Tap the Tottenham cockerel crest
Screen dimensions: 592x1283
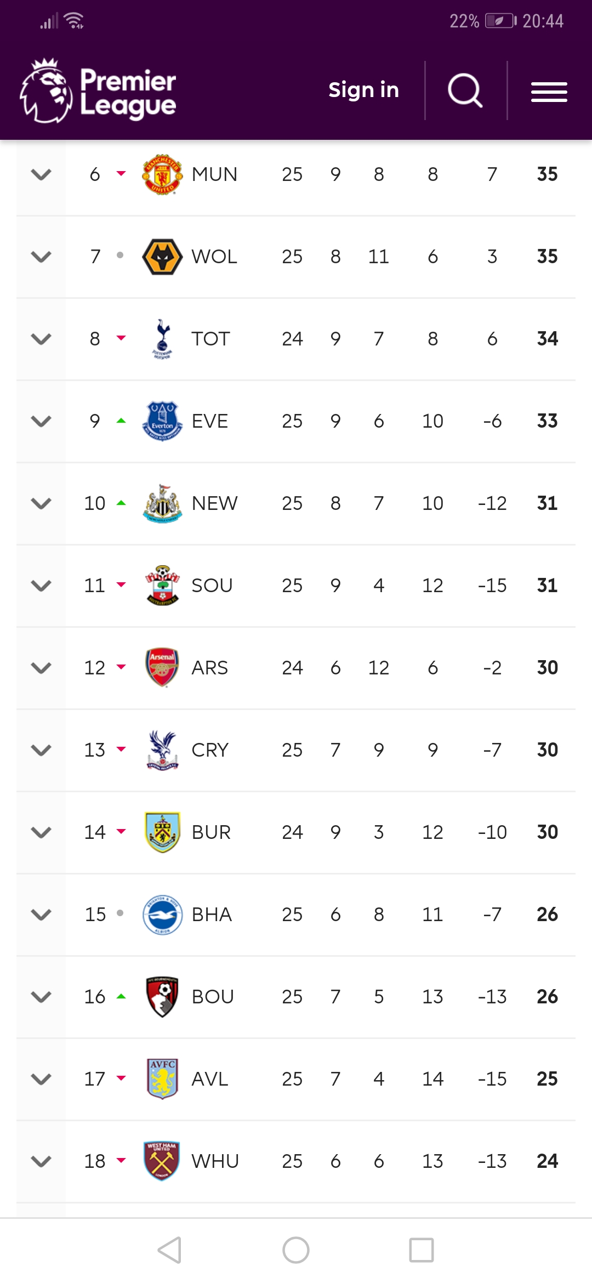[162, 339]
